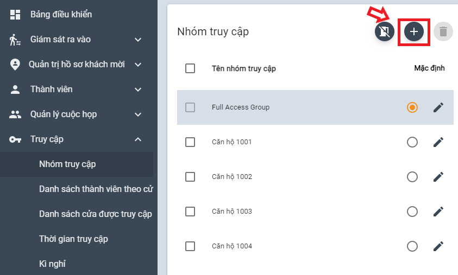Go to Danh sách cửa được truy cập
The height and width of the screenshot is (275, 458).
click(x=95, y=214)
